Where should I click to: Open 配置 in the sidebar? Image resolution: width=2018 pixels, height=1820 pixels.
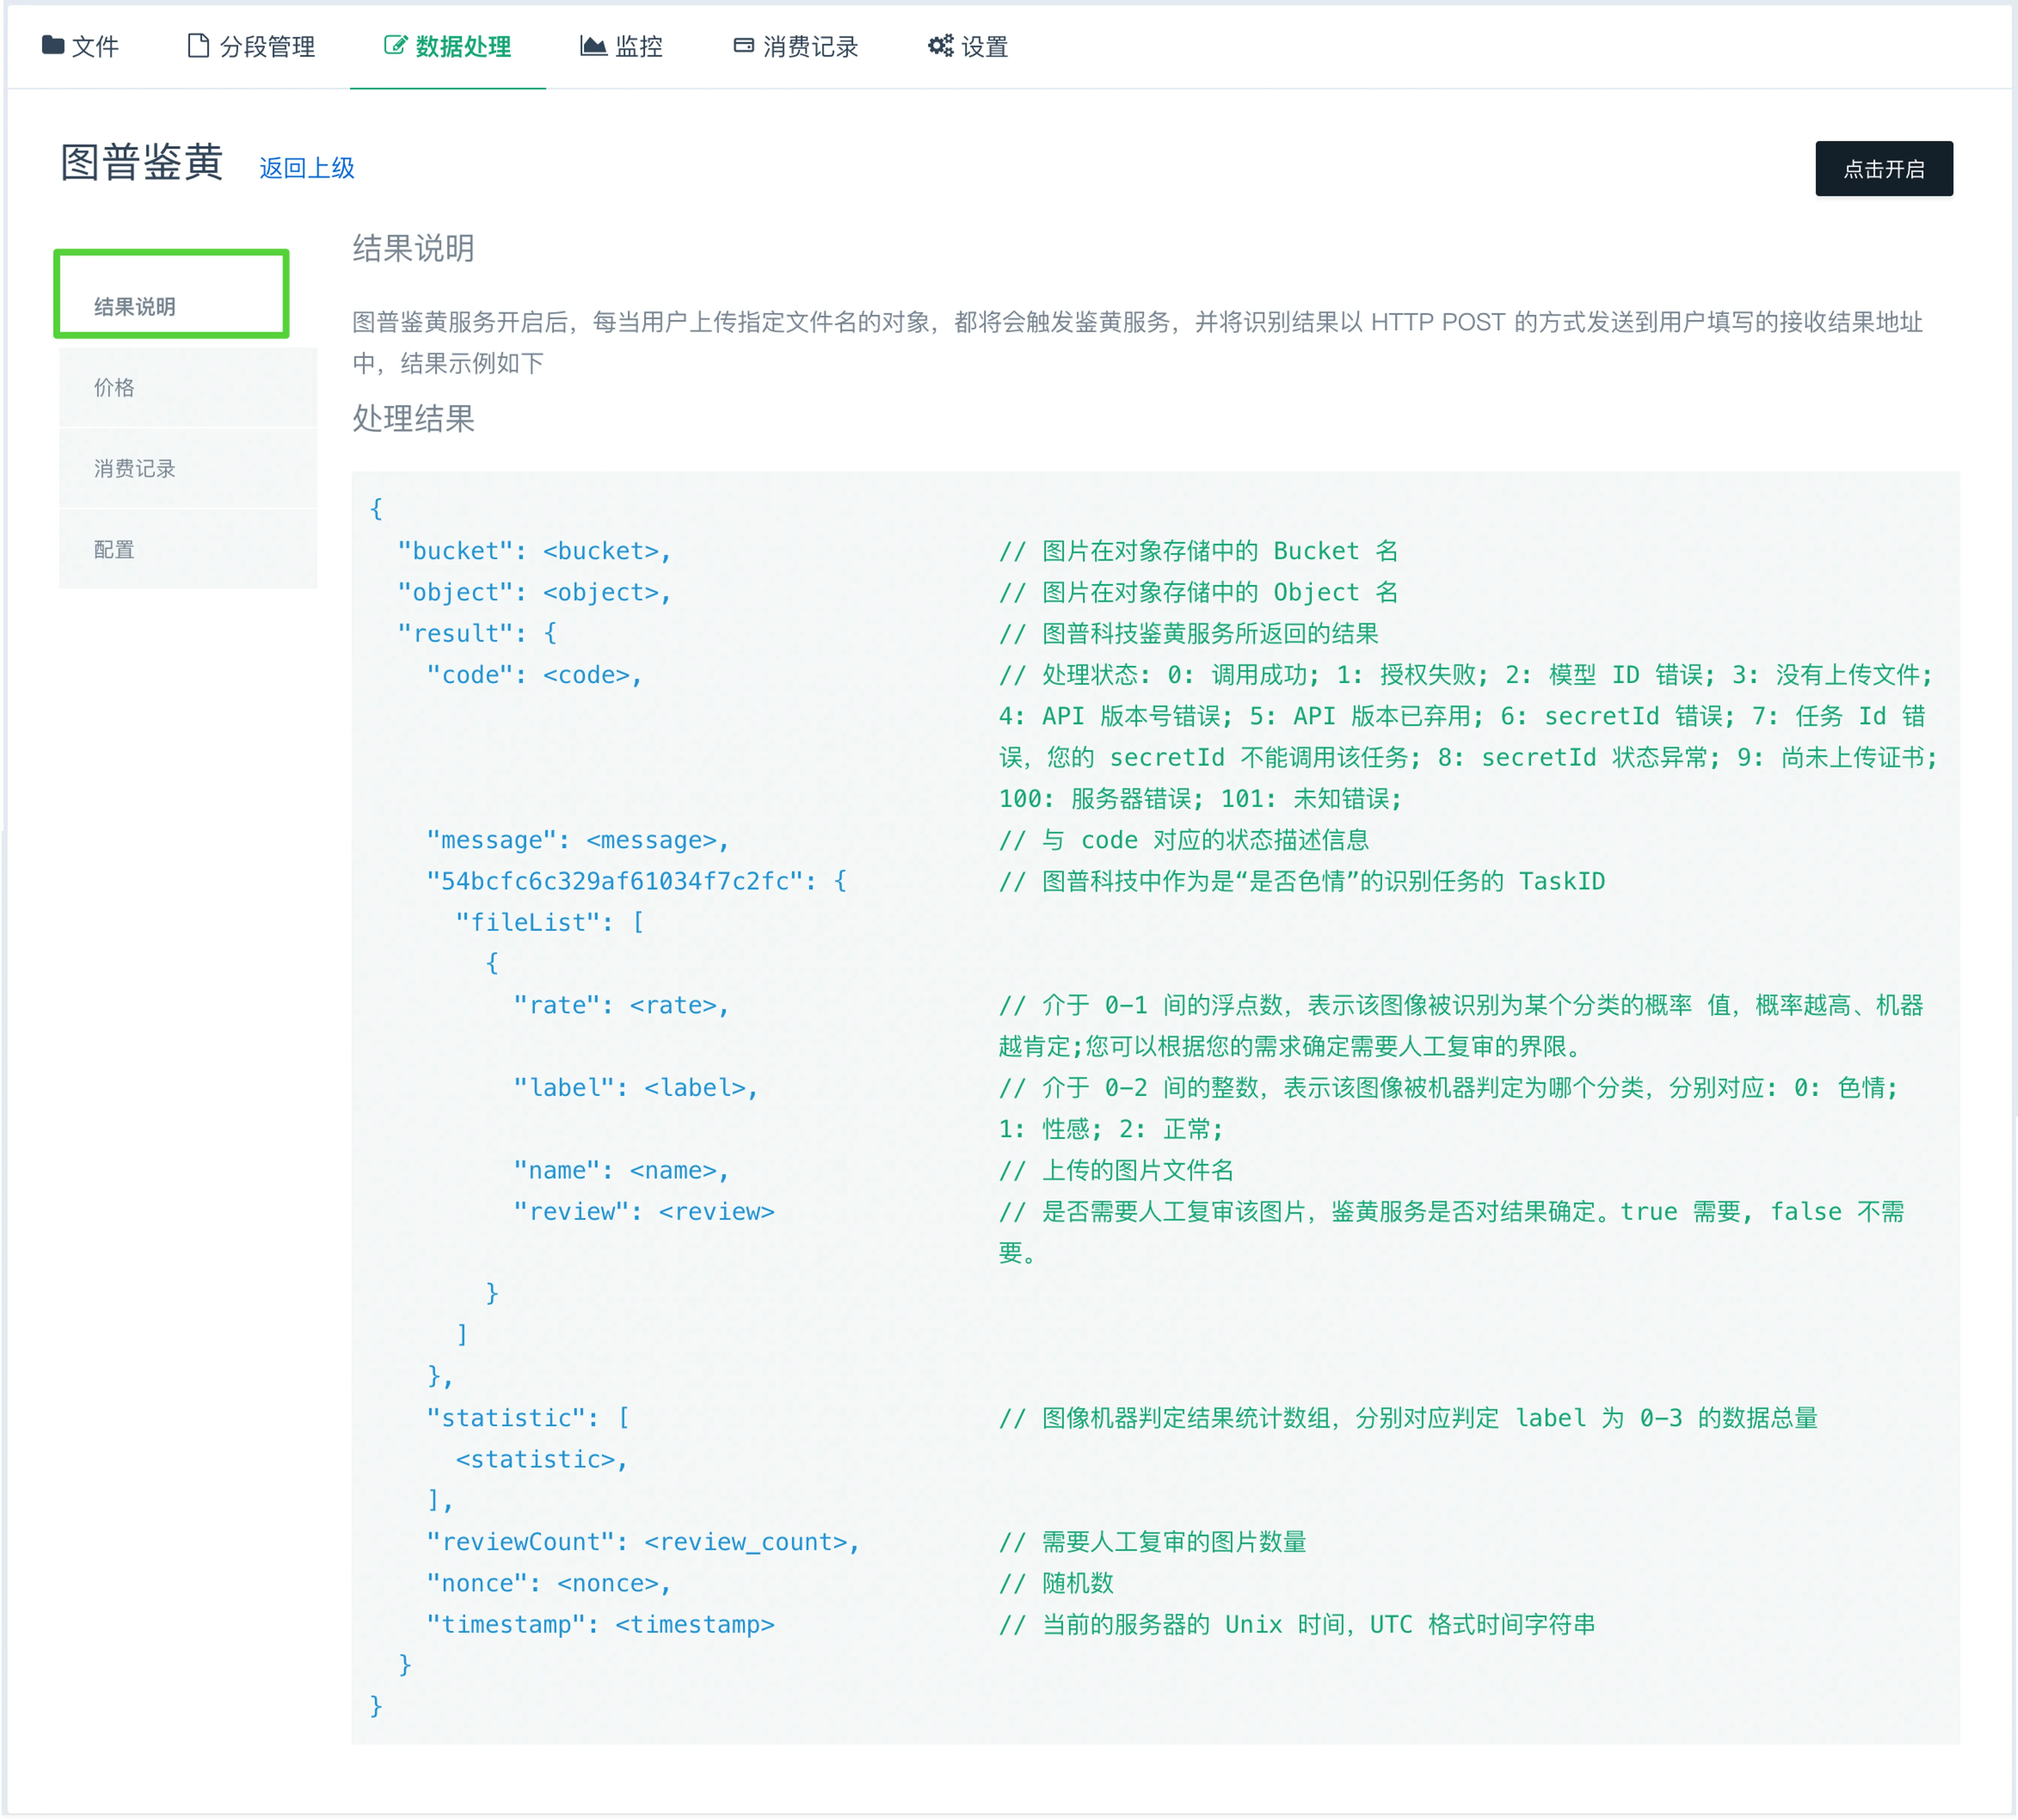[x=188, y=549]
